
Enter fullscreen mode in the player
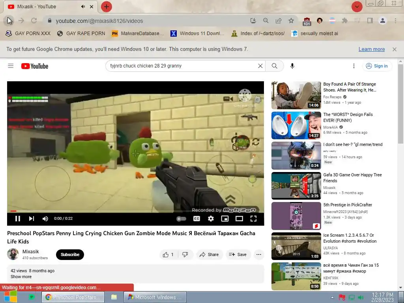(x=254, y=219)
